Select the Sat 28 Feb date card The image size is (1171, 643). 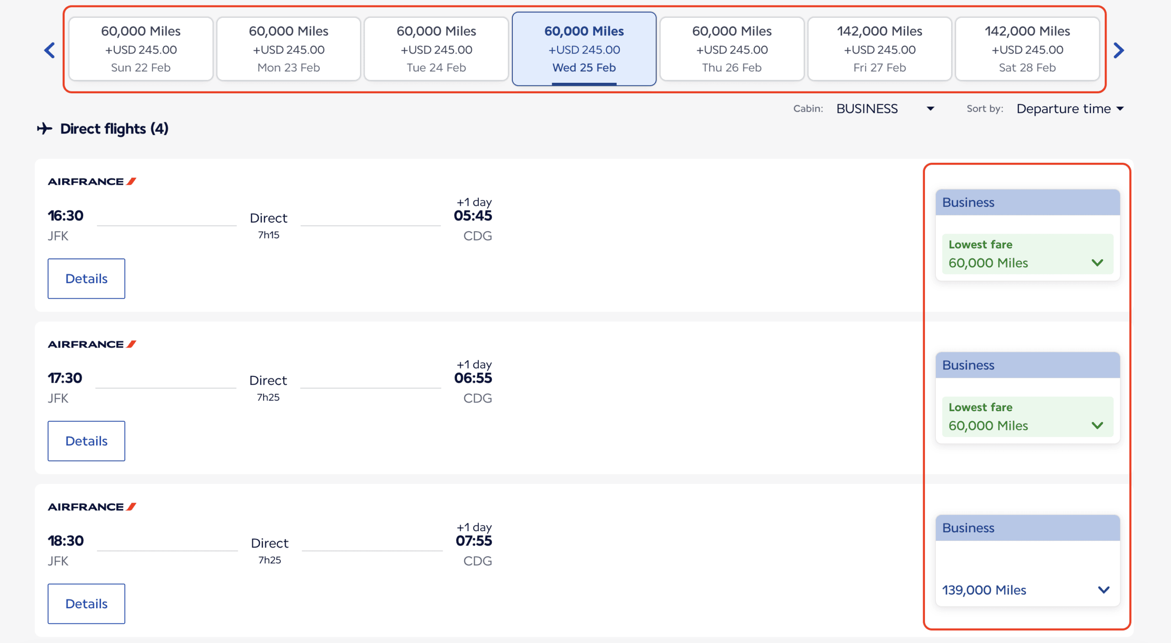click(1027, 48)
